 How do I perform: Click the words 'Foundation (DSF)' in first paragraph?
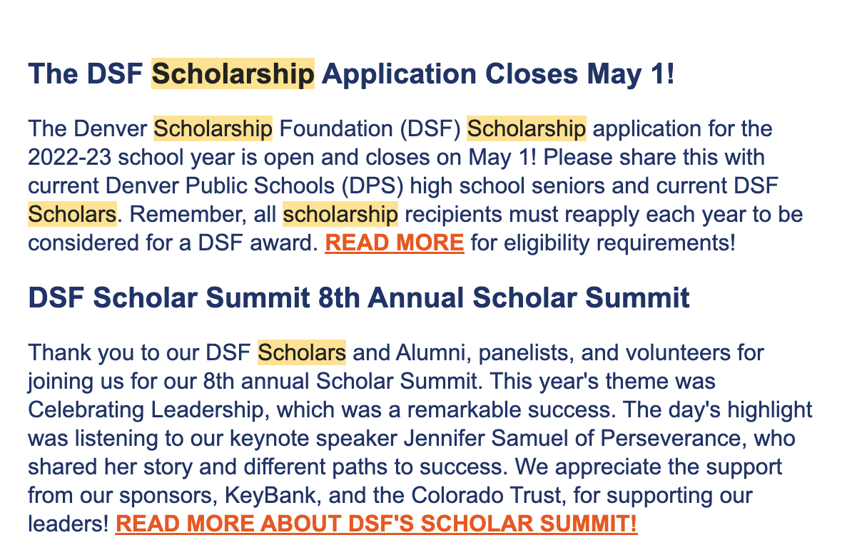[370, 128]
